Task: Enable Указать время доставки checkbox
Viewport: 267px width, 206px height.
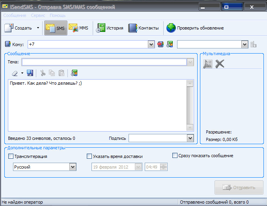Action: pos(89,156)
